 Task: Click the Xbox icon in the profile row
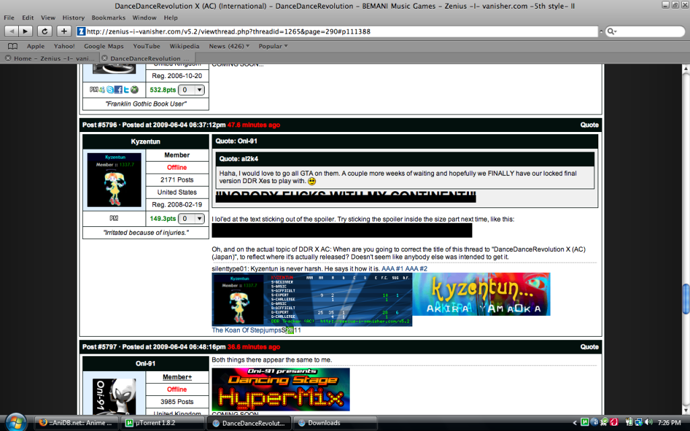[x=134, y=90]
